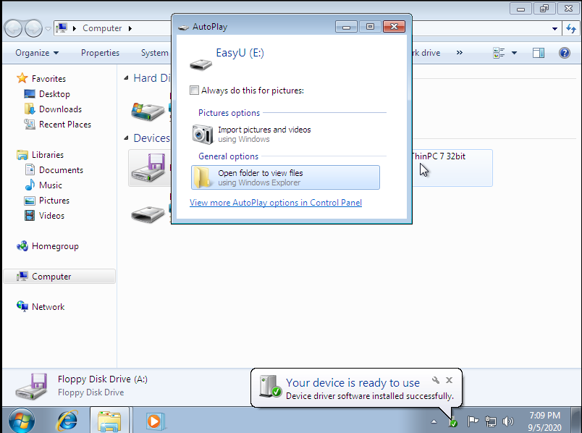Select Homegroup in navigation pane
This screenshot has height=433, width=582.
click(x=55, y=246)
